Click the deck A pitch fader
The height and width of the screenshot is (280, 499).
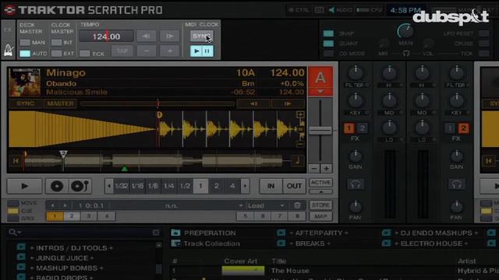tap(320, 131)
